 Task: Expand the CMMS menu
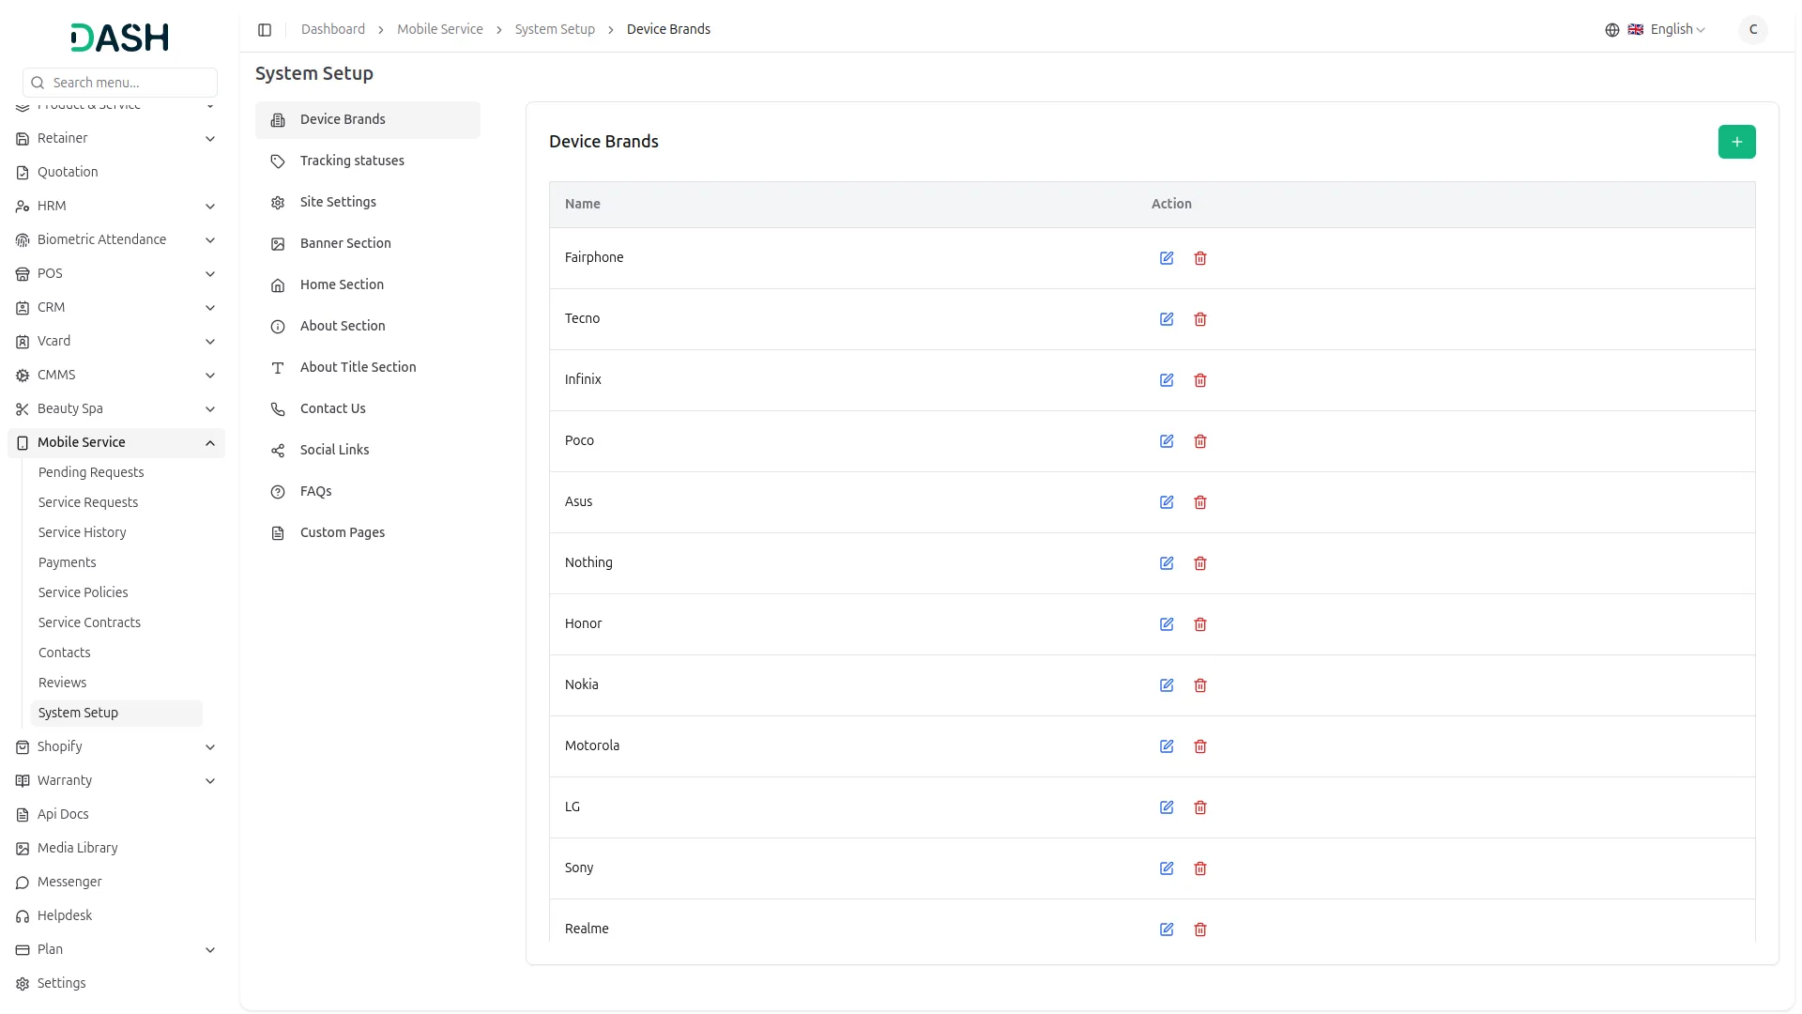(116, 375)
